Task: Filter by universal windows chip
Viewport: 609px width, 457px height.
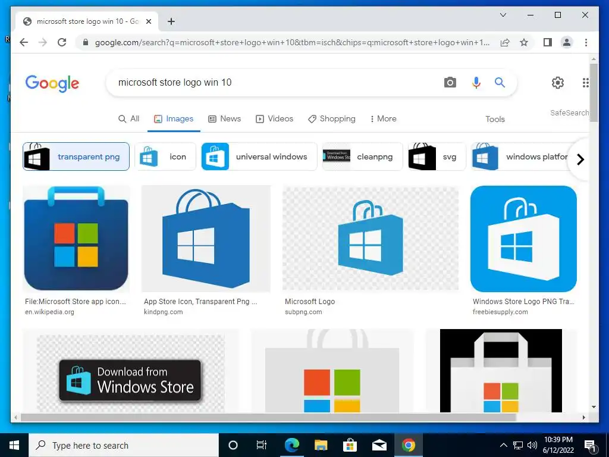Action: 259,156
